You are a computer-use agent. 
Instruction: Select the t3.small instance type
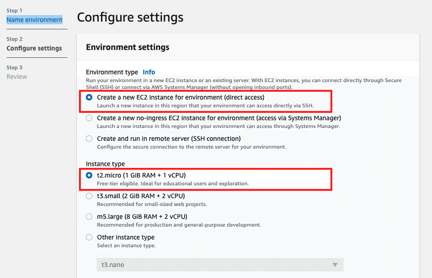pos(90,196)
